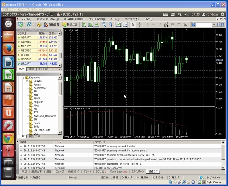Viewport: 228px width, 186px height.
Task: Click the toolbar search input field
Action: [x=204, y=25]
